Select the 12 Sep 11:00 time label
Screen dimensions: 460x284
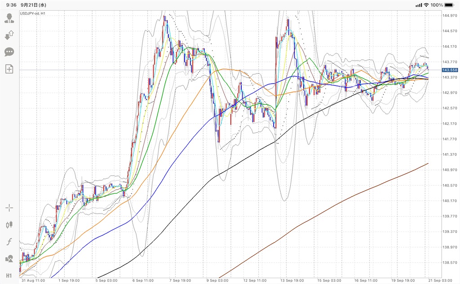[255, 280]
